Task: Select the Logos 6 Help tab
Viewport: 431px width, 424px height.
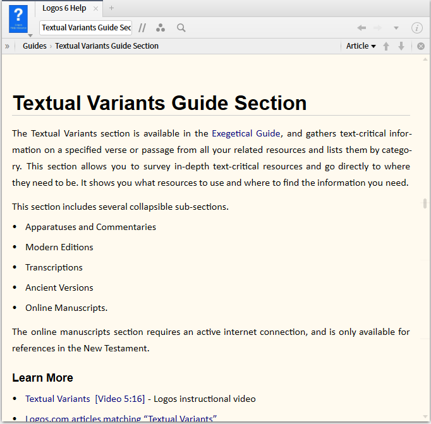Action: click(x=64, y=8)
